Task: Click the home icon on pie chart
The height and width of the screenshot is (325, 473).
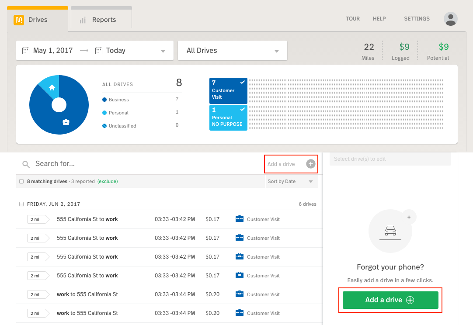Action: click(x=52, y=87)
